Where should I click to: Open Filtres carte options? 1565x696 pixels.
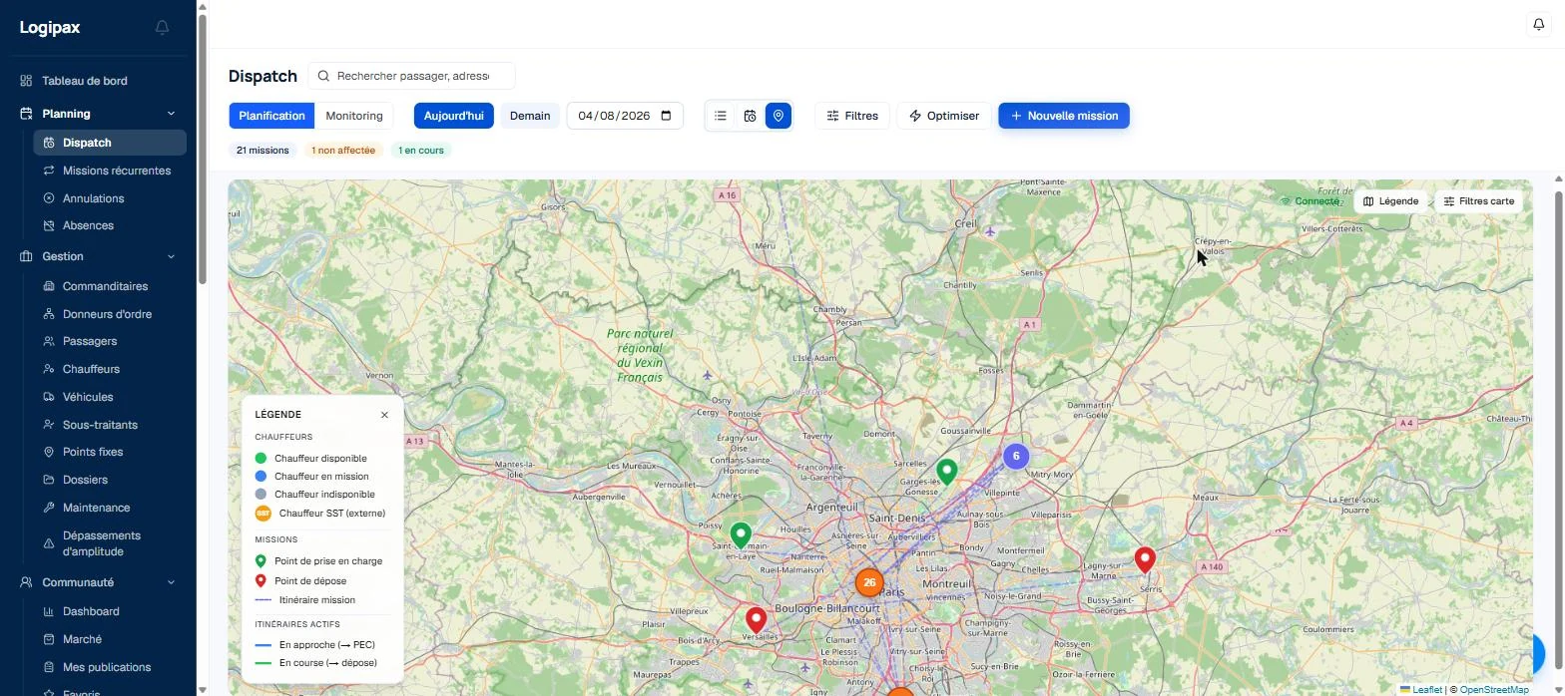1479,201
